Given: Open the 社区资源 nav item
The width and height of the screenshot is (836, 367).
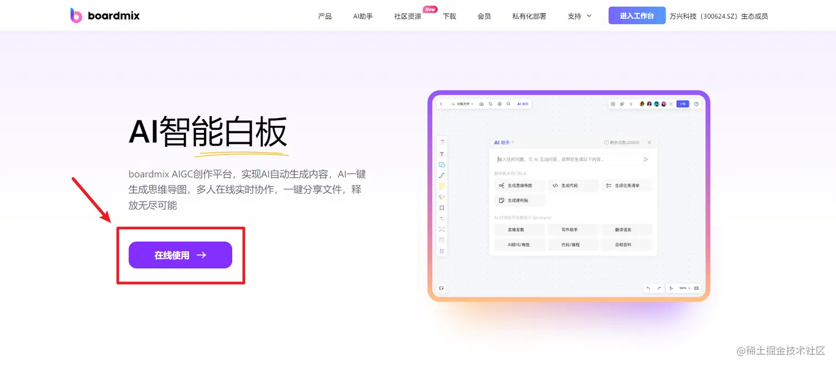Looking at the screenshot, I should 407,16.
